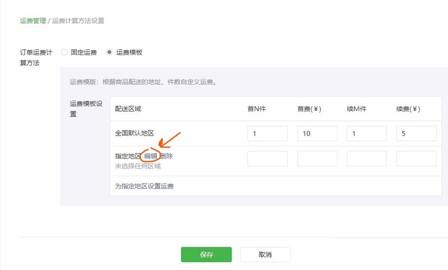Image resolution: width=448 pixels, height=270 pixels.
Task: Click the 取消 button
Action: [265, 254]
